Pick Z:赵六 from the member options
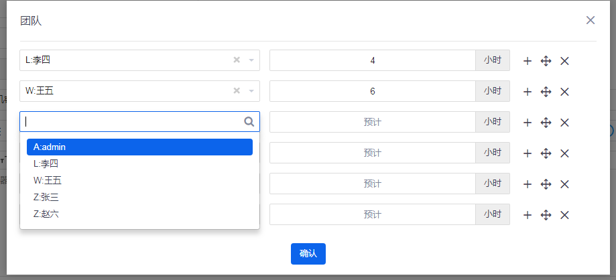 (x=139, y=214)
